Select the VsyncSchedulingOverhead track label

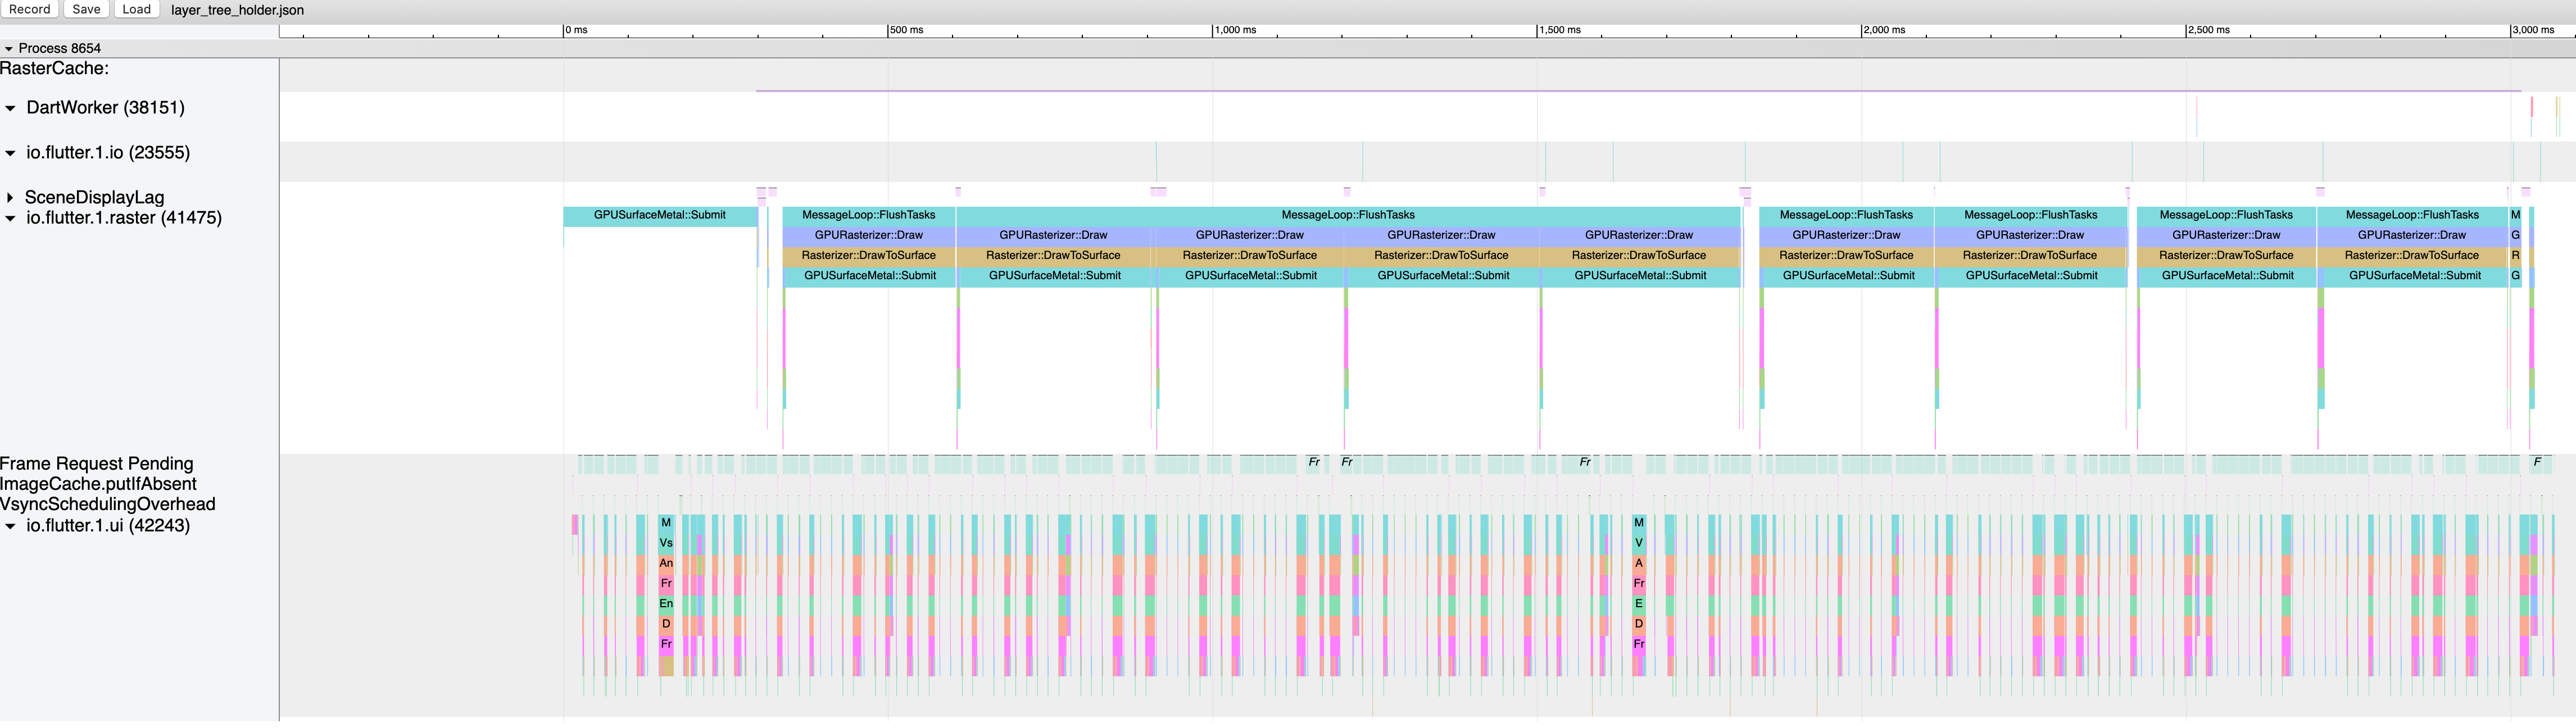(x=108, y=504)
